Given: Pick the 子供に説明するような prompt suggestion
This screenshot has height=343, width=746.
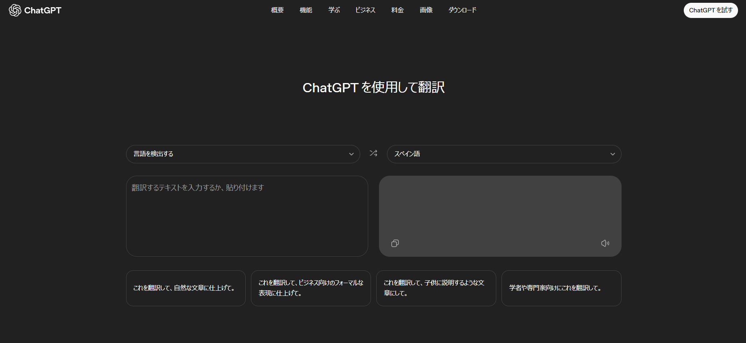Looking at the screenshot, I should [x=436, y=288].
